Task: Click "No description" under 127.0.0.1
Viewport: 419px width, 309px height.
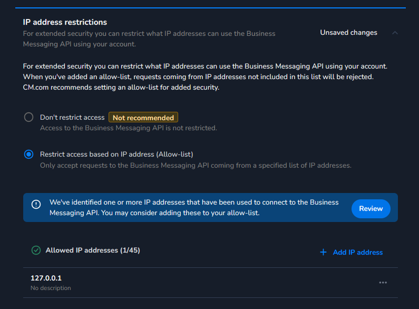Action: click(51, 288)
